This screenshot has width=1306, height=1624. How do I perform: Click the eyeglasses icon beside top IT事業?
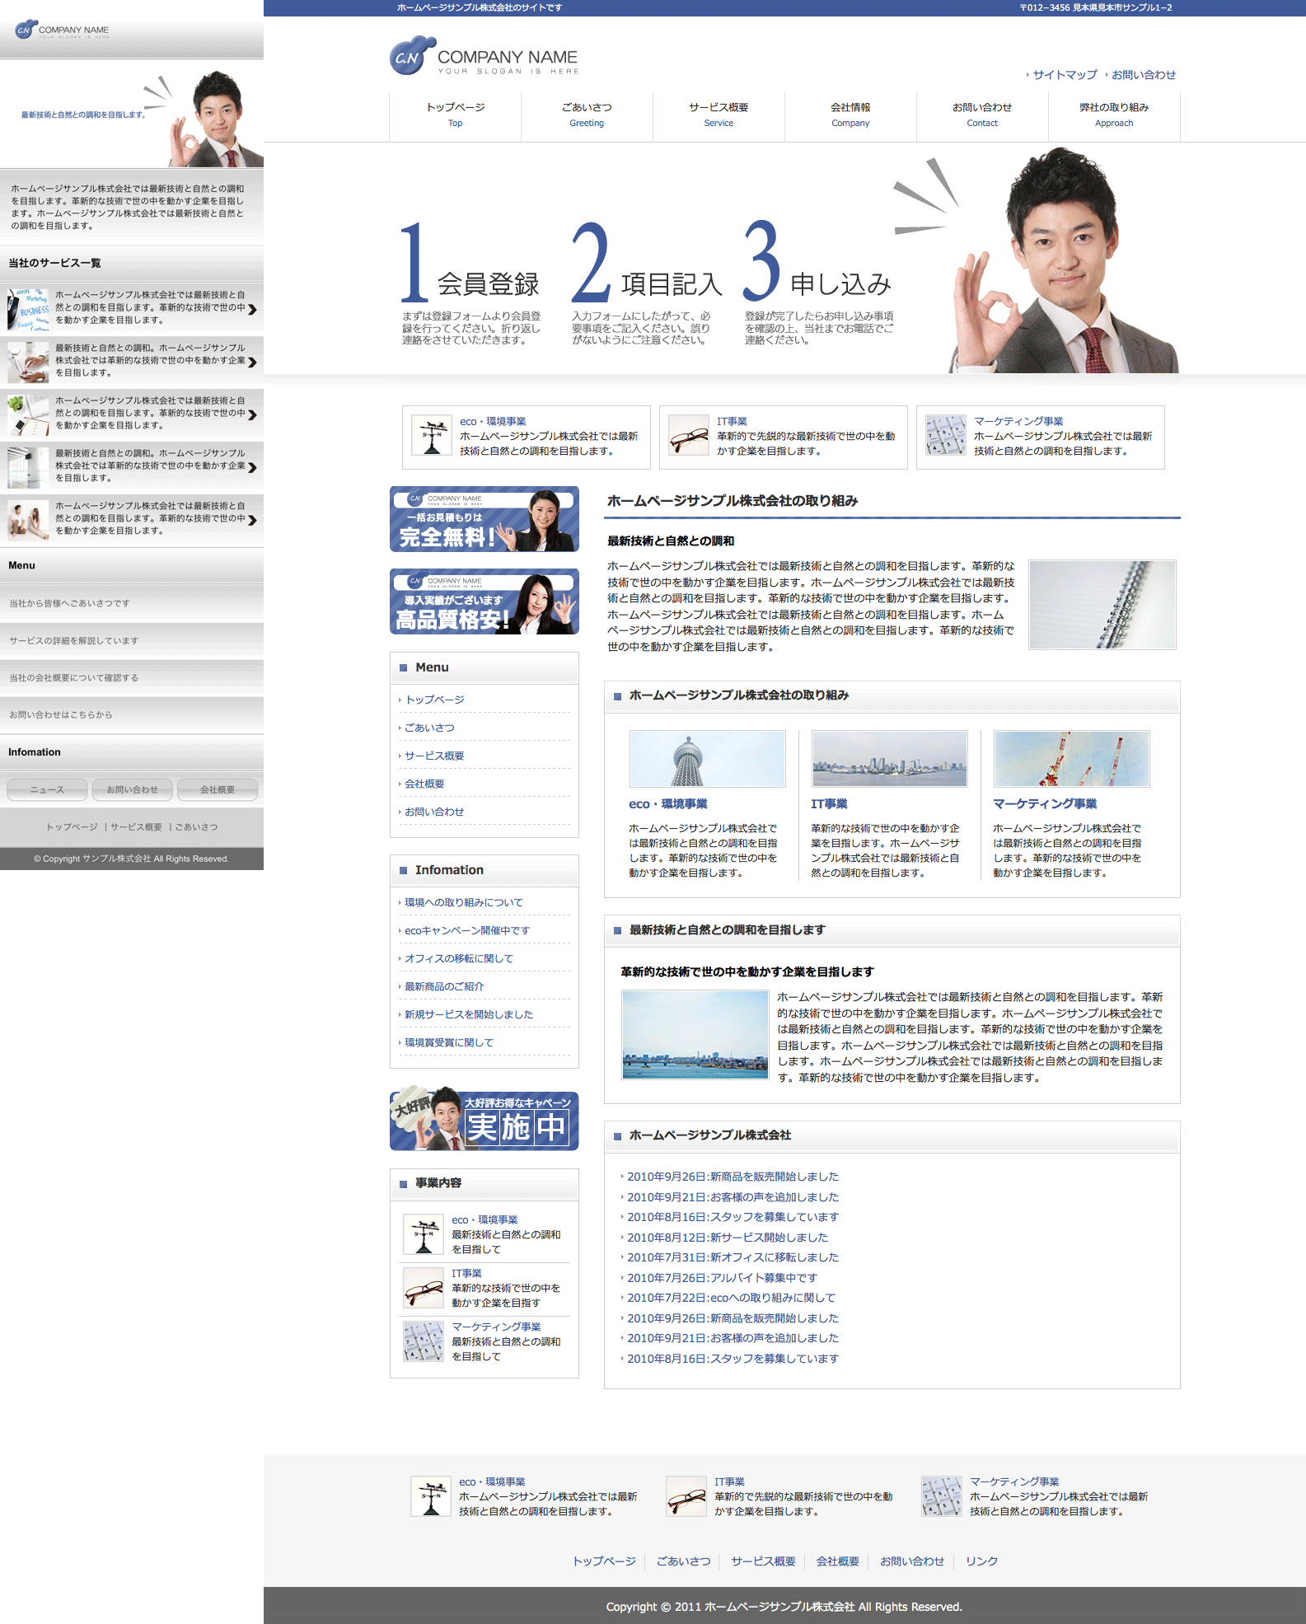coord(688,435)
